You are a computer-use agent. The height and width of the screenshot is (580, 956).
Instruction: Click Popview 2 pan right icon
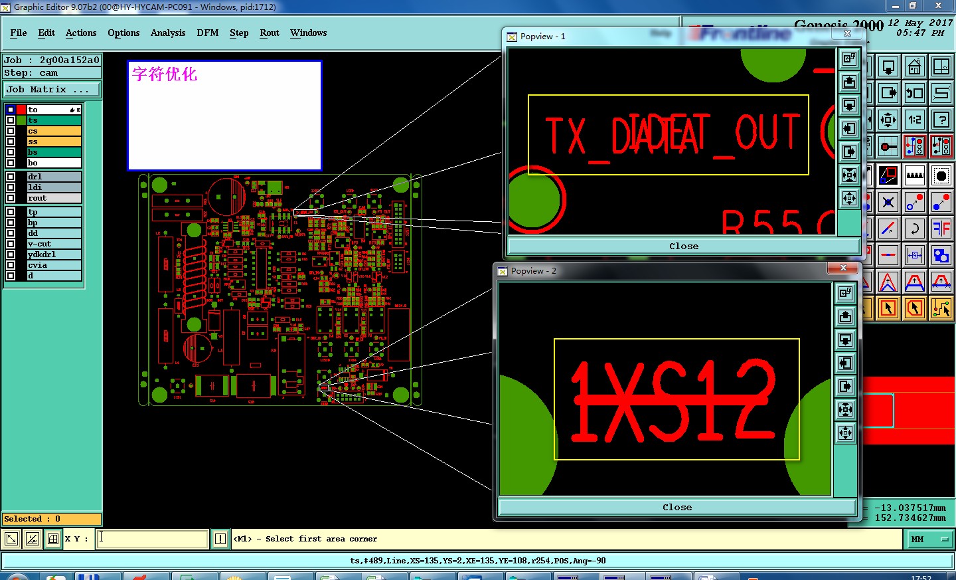[845, 386]
